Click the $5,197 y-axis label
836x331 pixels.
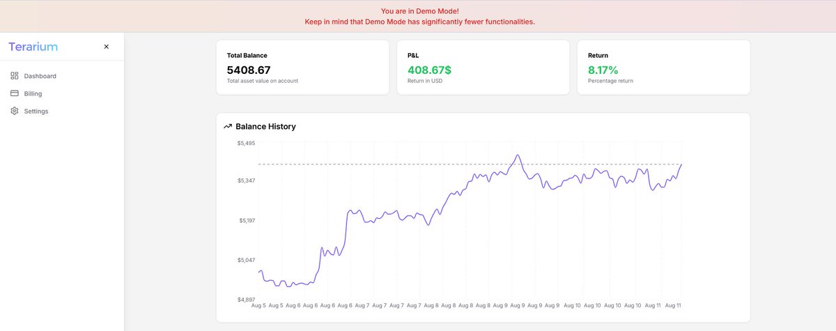(x=246, y=220)
